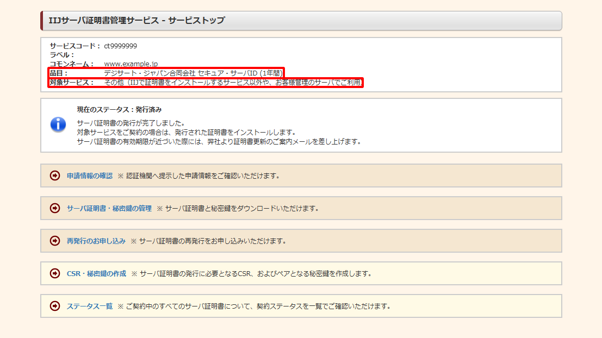Click the arrow icon beside サーバ証明書・秘密鍵の管理

click(55, 208)
